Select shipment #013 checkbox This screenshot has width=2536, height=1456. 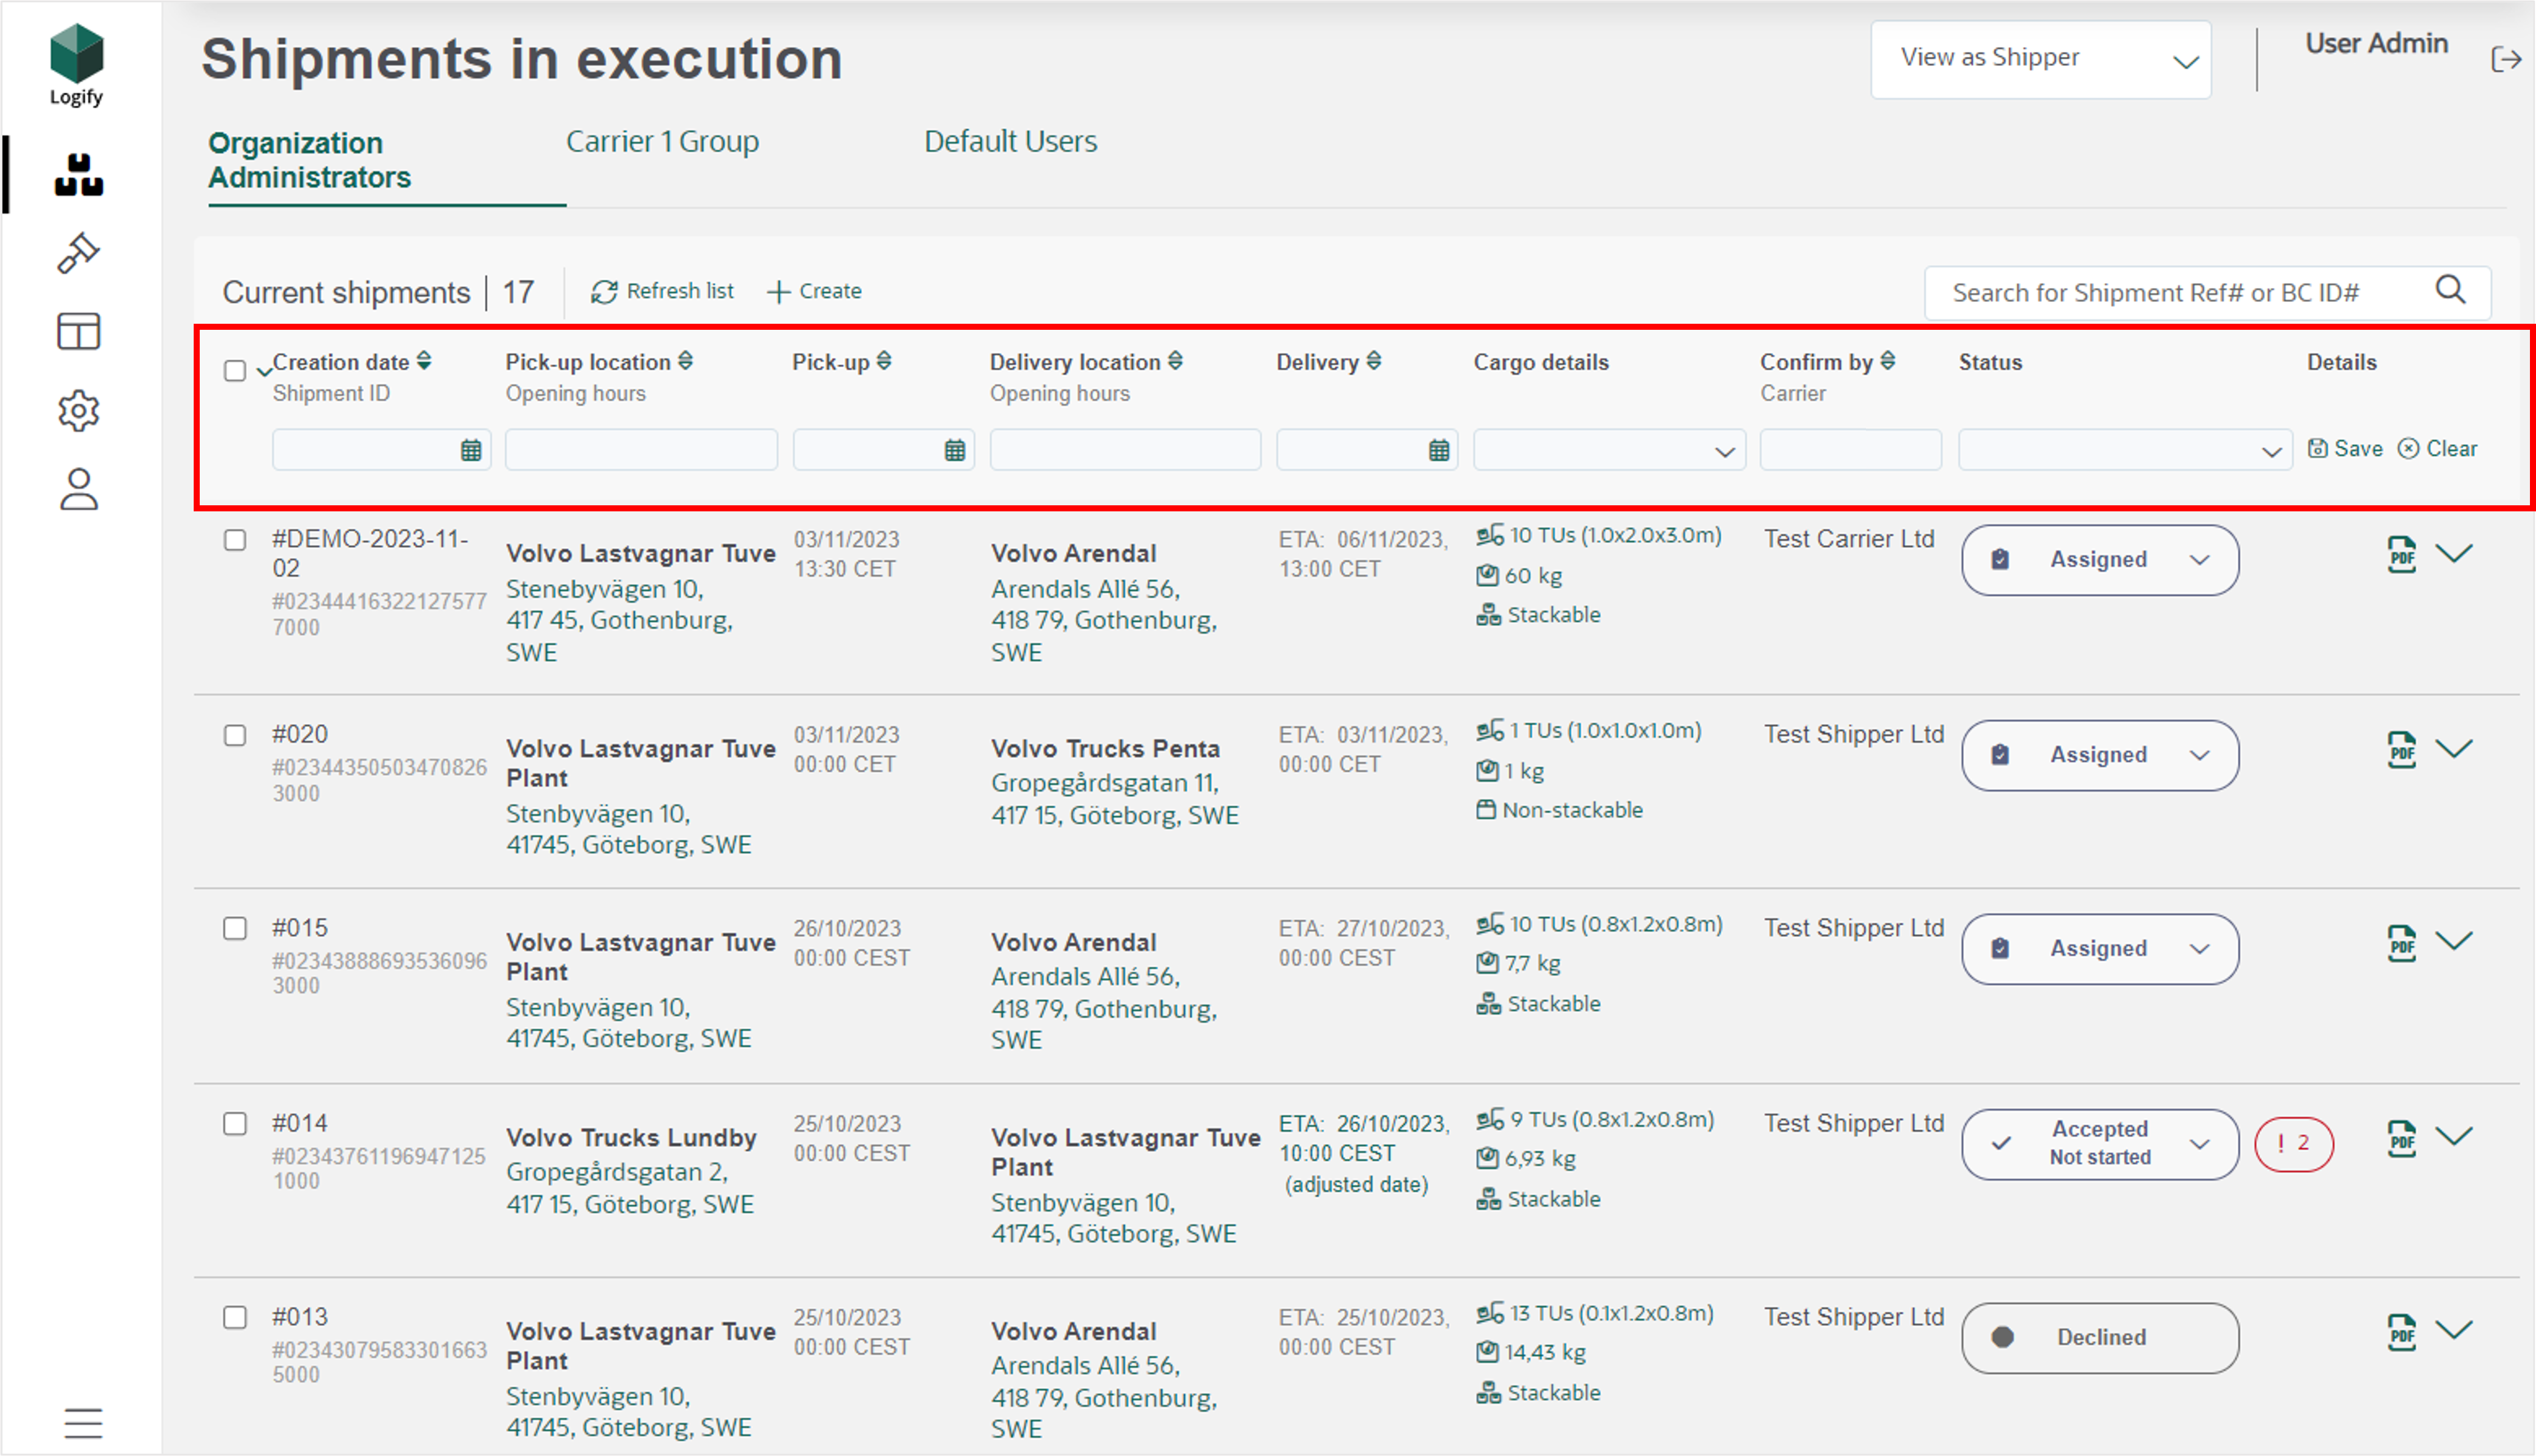(x=235, y=1318)
